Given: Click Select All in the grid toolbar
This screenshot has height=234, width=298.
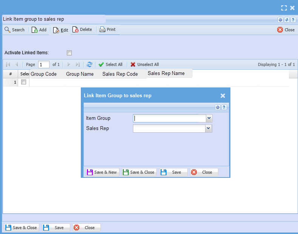Looking at the screenshot, I should 110,64.
